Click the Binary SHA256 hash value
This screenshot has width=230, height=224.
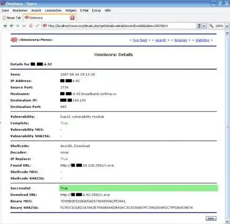(126, 208)
